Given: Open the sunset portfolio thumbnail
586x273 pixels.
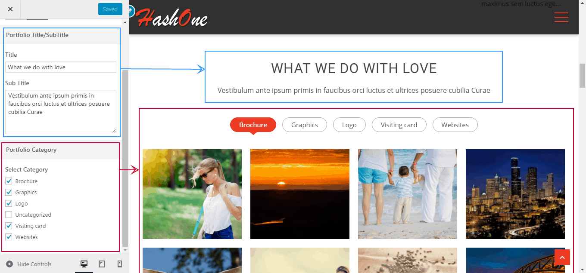Looking at the screenshot, I should pos(300,194).
